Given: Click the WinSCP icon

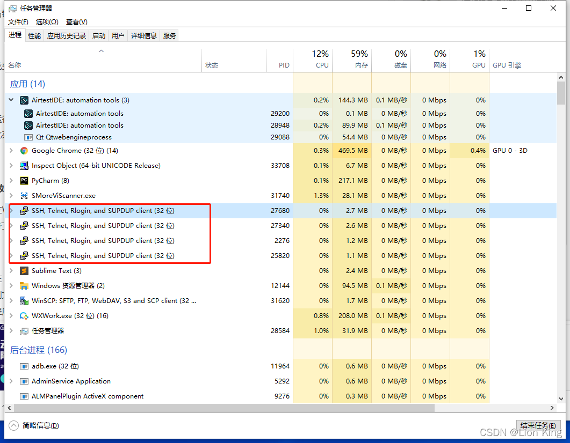Looking at the screenshot, I should coord(24,301).
